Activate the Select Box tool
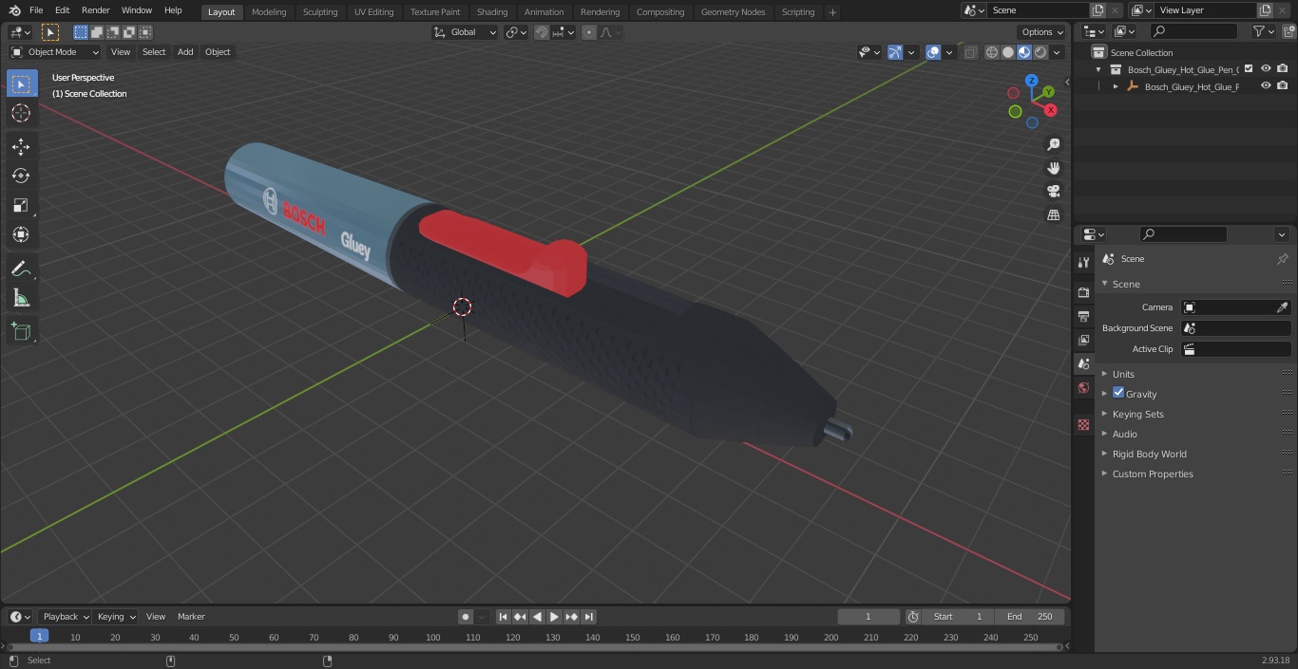The height and width of the screenshot is (669, 1298). pos(21,84)
